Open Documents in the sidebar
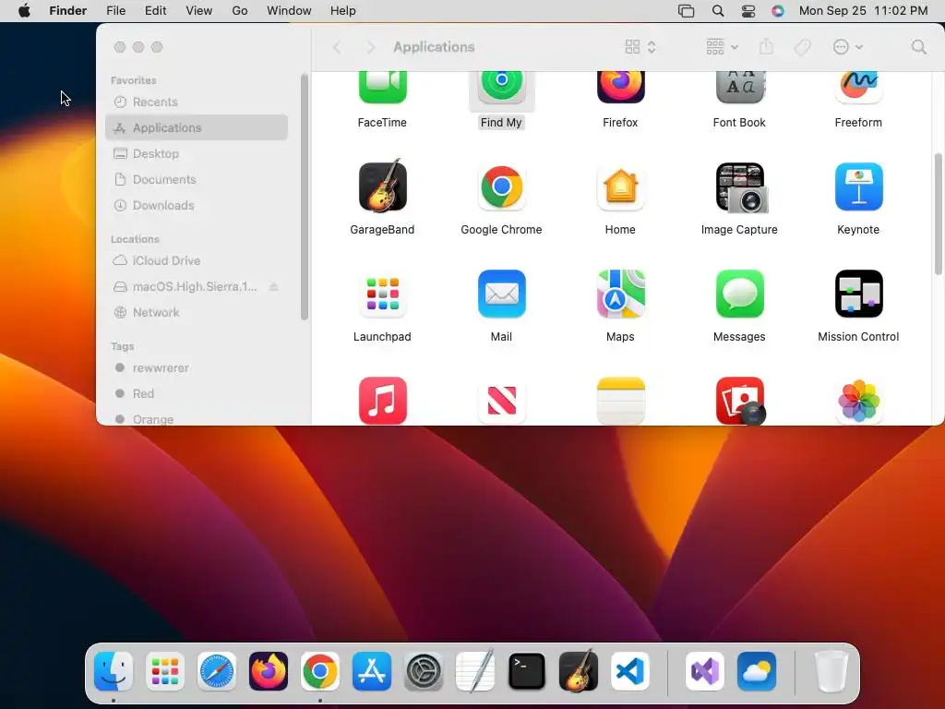The width and height of the screenshot is (945, 709). 197,180
